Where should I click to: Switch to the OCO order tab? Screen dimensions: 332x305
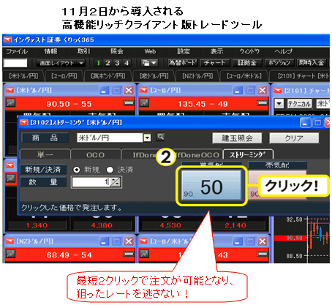point(95,155)
